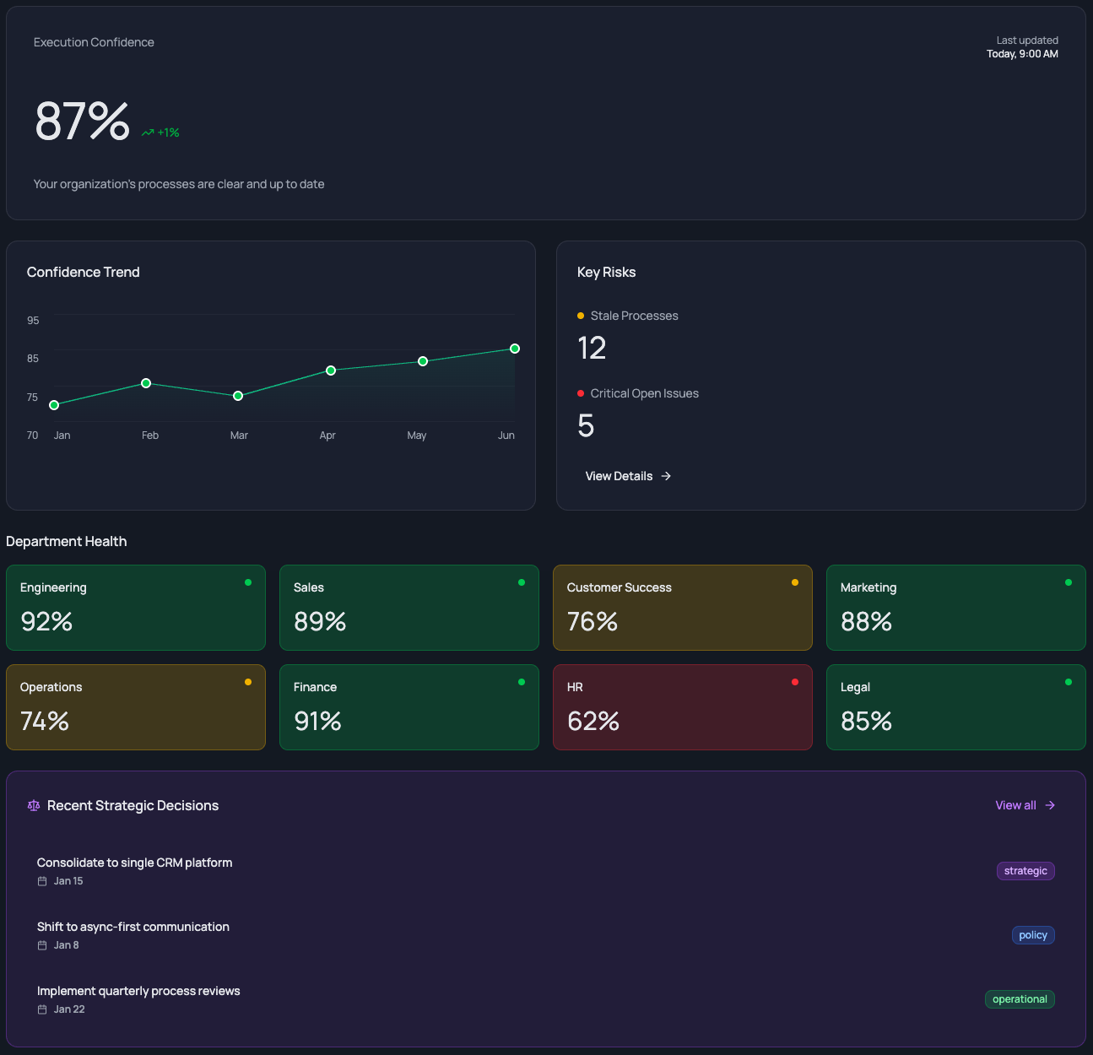Click View all for strategic decisions

pos(1015,805)
